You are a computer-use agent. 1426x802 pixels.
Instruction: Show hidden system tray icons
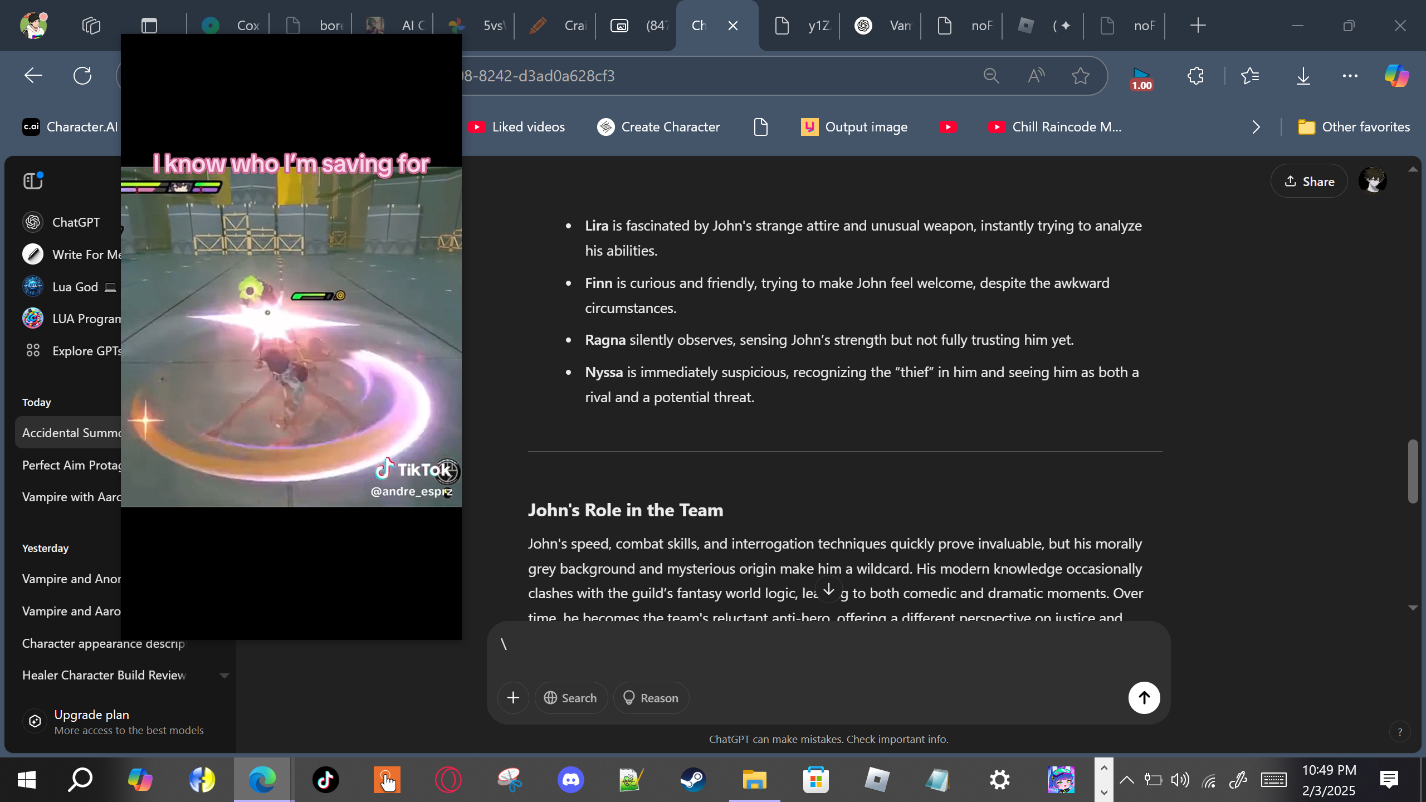[1126, 780]
